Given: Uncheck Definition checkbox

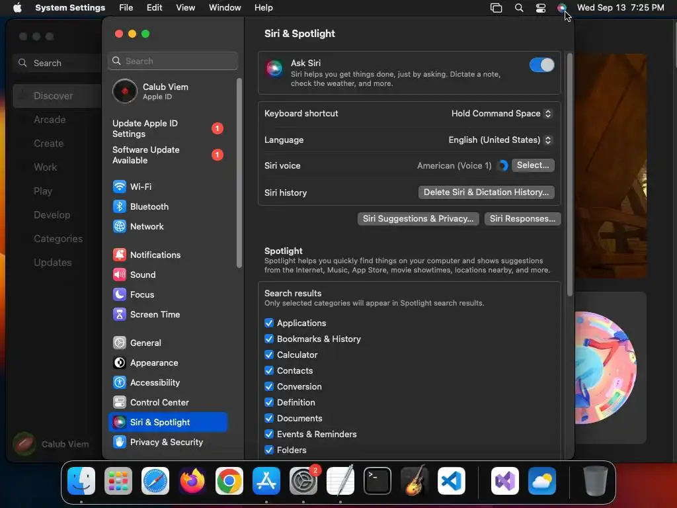Looking at the screenshot, I should [269, 403].
